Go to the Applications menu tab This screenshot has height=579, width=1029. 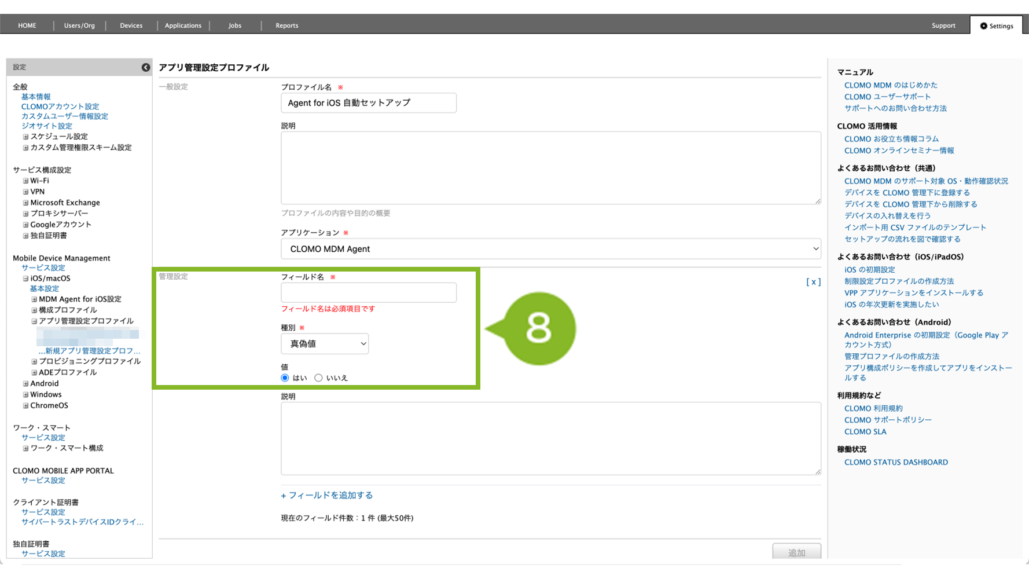coord(183,25)
